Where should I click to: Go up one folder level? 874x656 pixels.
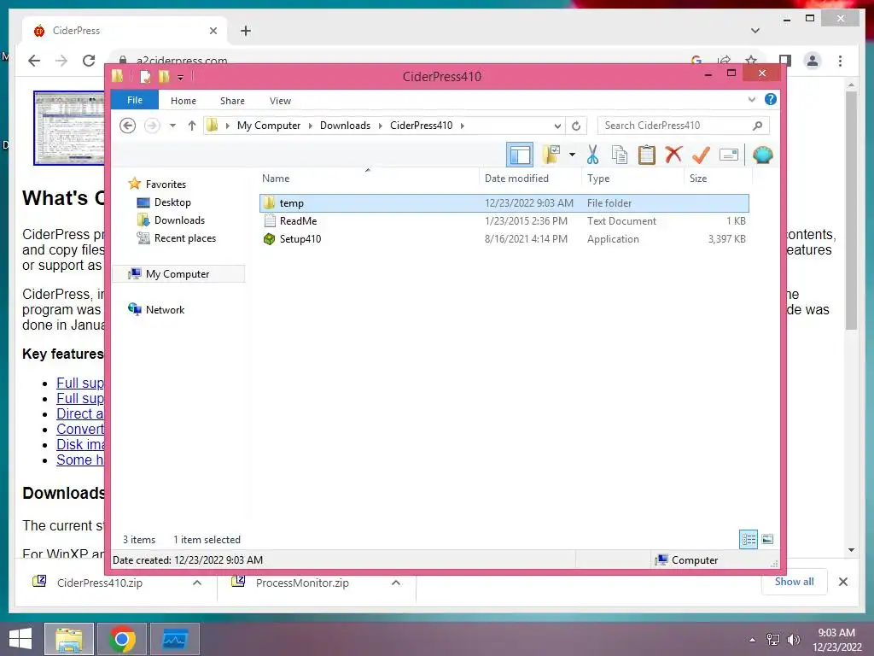point(192,126)
